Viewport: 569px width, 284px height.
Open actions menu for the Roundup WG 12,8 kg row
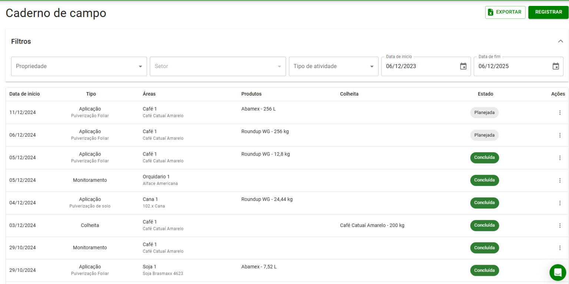560,158
